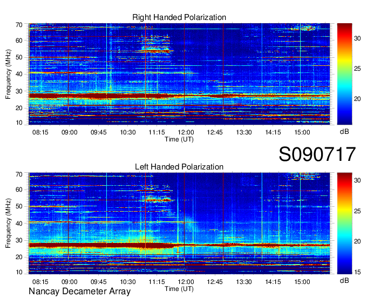
Task: Click the Left Handed plot's color scale bar
Action: (344, 223)
